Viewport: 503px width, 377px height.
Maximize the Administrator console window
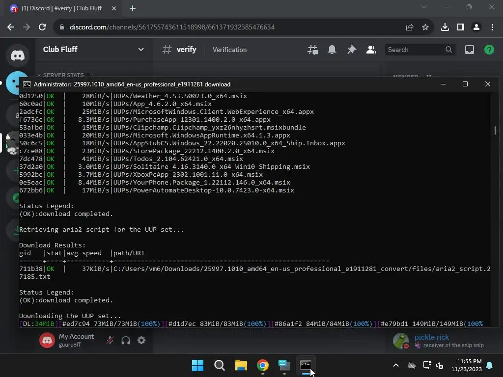[x=465, y=84]
